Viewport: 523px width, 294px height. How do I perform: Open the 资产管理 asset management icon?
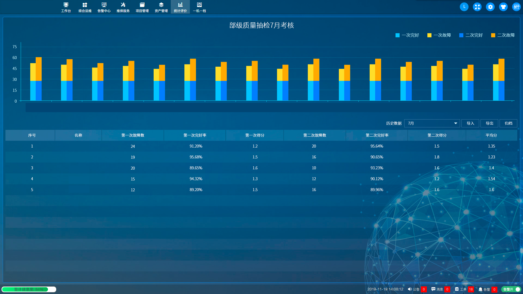pos(161,7)
